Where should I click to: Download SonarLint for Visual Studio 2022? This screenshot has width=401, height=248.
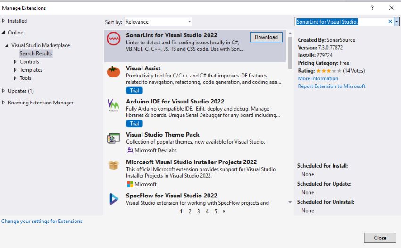(266, 37)
